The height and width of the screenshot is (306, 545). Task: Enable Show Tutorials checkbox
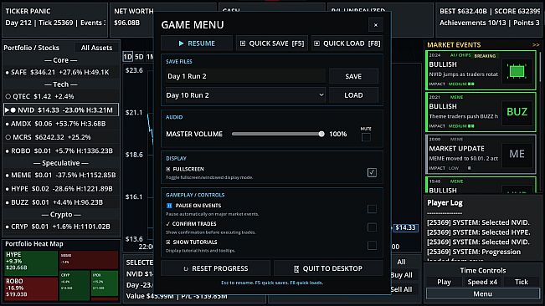point(372,245)
